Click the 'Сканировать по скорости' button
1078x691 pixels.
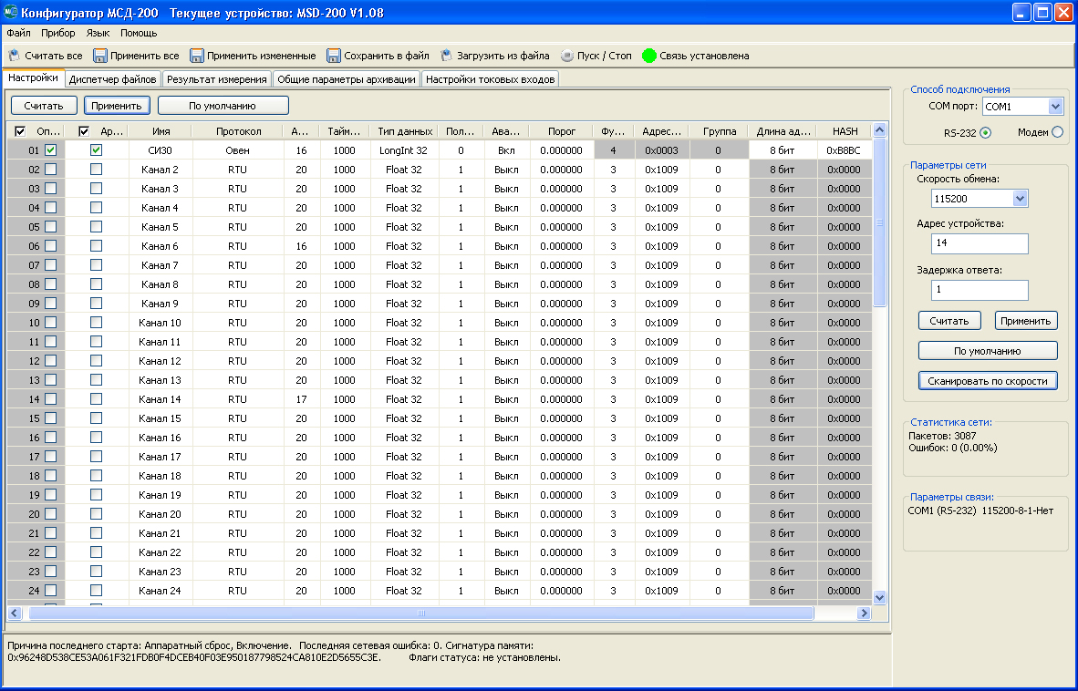tap(988, 380)
